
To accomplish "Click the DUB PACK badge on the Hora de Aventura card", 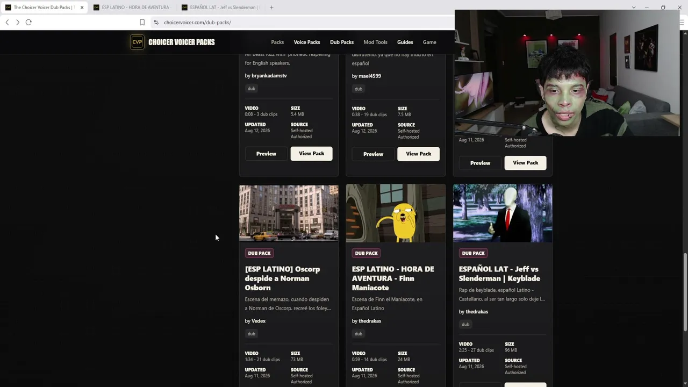I will [x=366, y=253].
